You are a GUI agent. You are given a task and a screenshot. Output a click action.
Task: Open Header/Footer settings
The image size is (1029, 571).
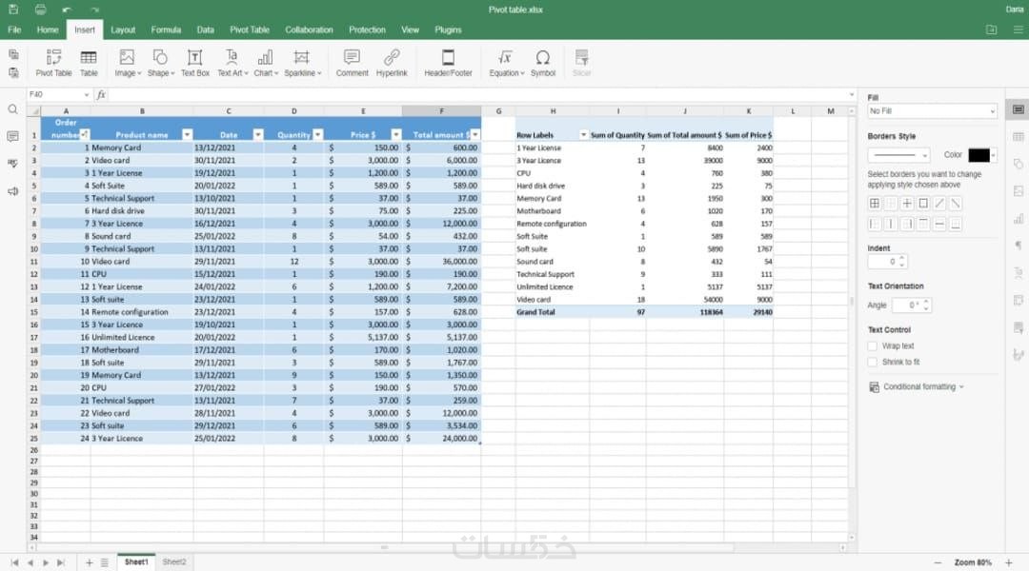(x=448, y=63)
